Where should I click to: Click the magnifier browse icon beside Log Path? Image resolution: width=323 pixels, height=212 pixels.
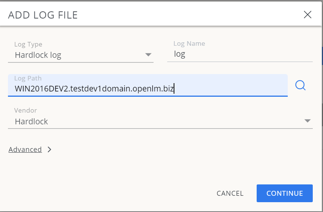coord(300,85)
